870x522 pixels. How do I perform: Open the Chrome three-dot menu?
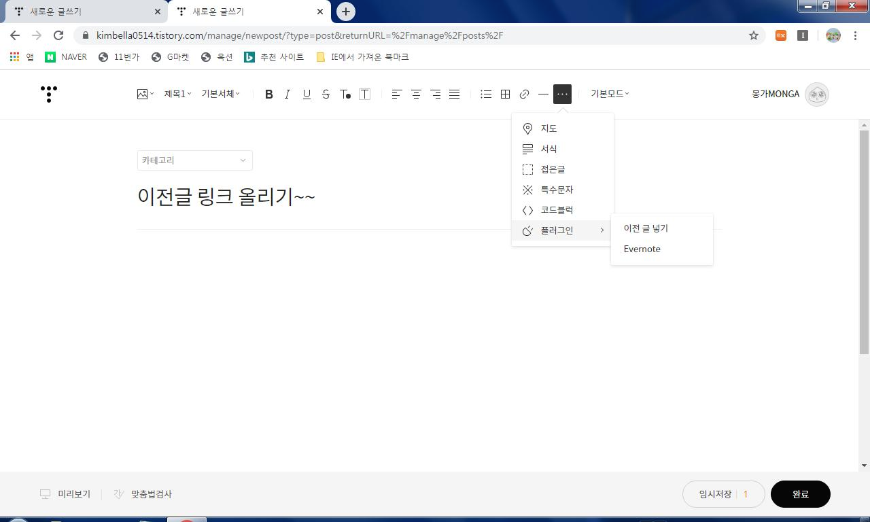coord(855,35)
